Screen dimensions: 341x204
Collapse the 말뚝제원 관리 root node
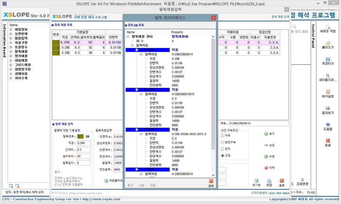(x=128, y=37)
